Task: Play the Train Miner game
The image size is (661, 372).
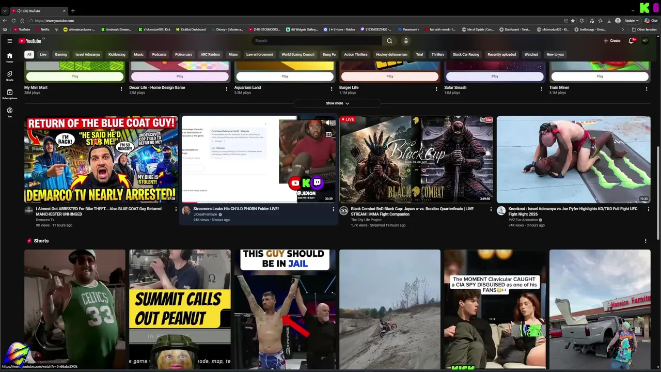Action: [600, 76]
